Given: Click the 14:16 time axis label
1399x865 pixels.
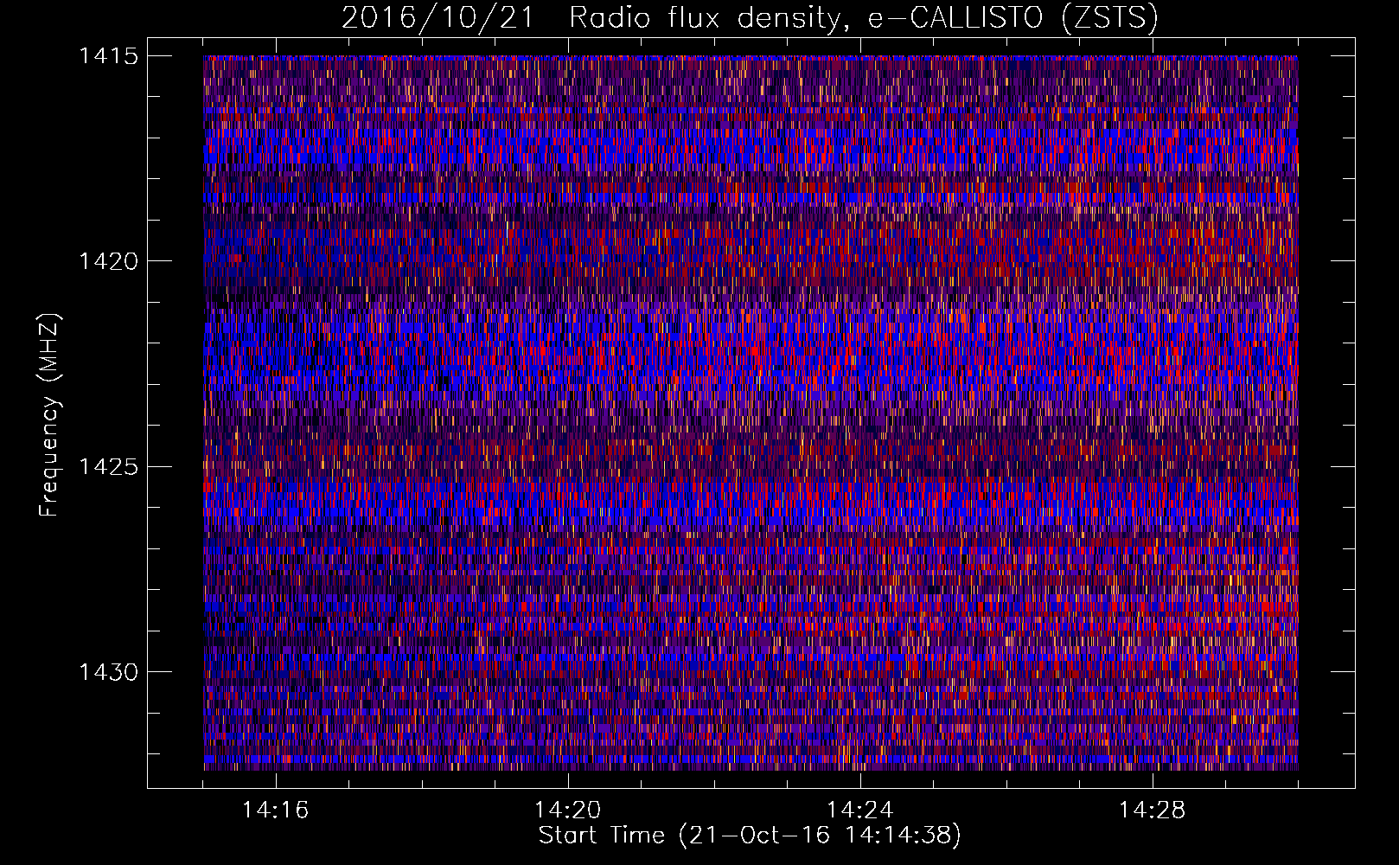Looking at the screenshot, I should pyautogui.click(x=276, y=811).
